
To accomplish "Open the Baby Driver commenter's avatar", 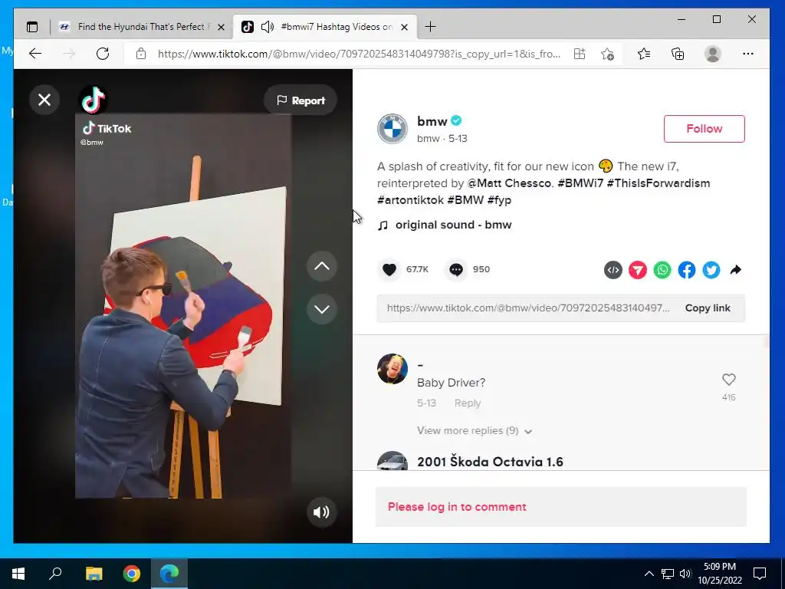I will coord(392,369).
